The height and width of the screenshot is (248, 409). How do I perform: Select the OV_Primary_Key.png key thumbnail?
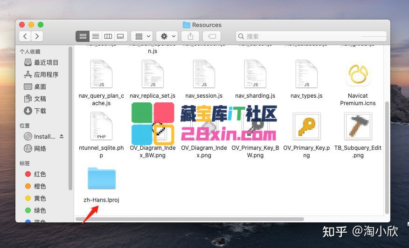pos(306,126)
